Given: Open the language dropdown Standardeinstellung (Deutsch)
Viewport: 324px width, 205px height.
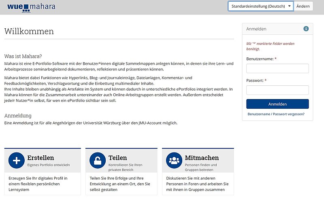Looking at the screenshot, I should [x=260, y=6].
